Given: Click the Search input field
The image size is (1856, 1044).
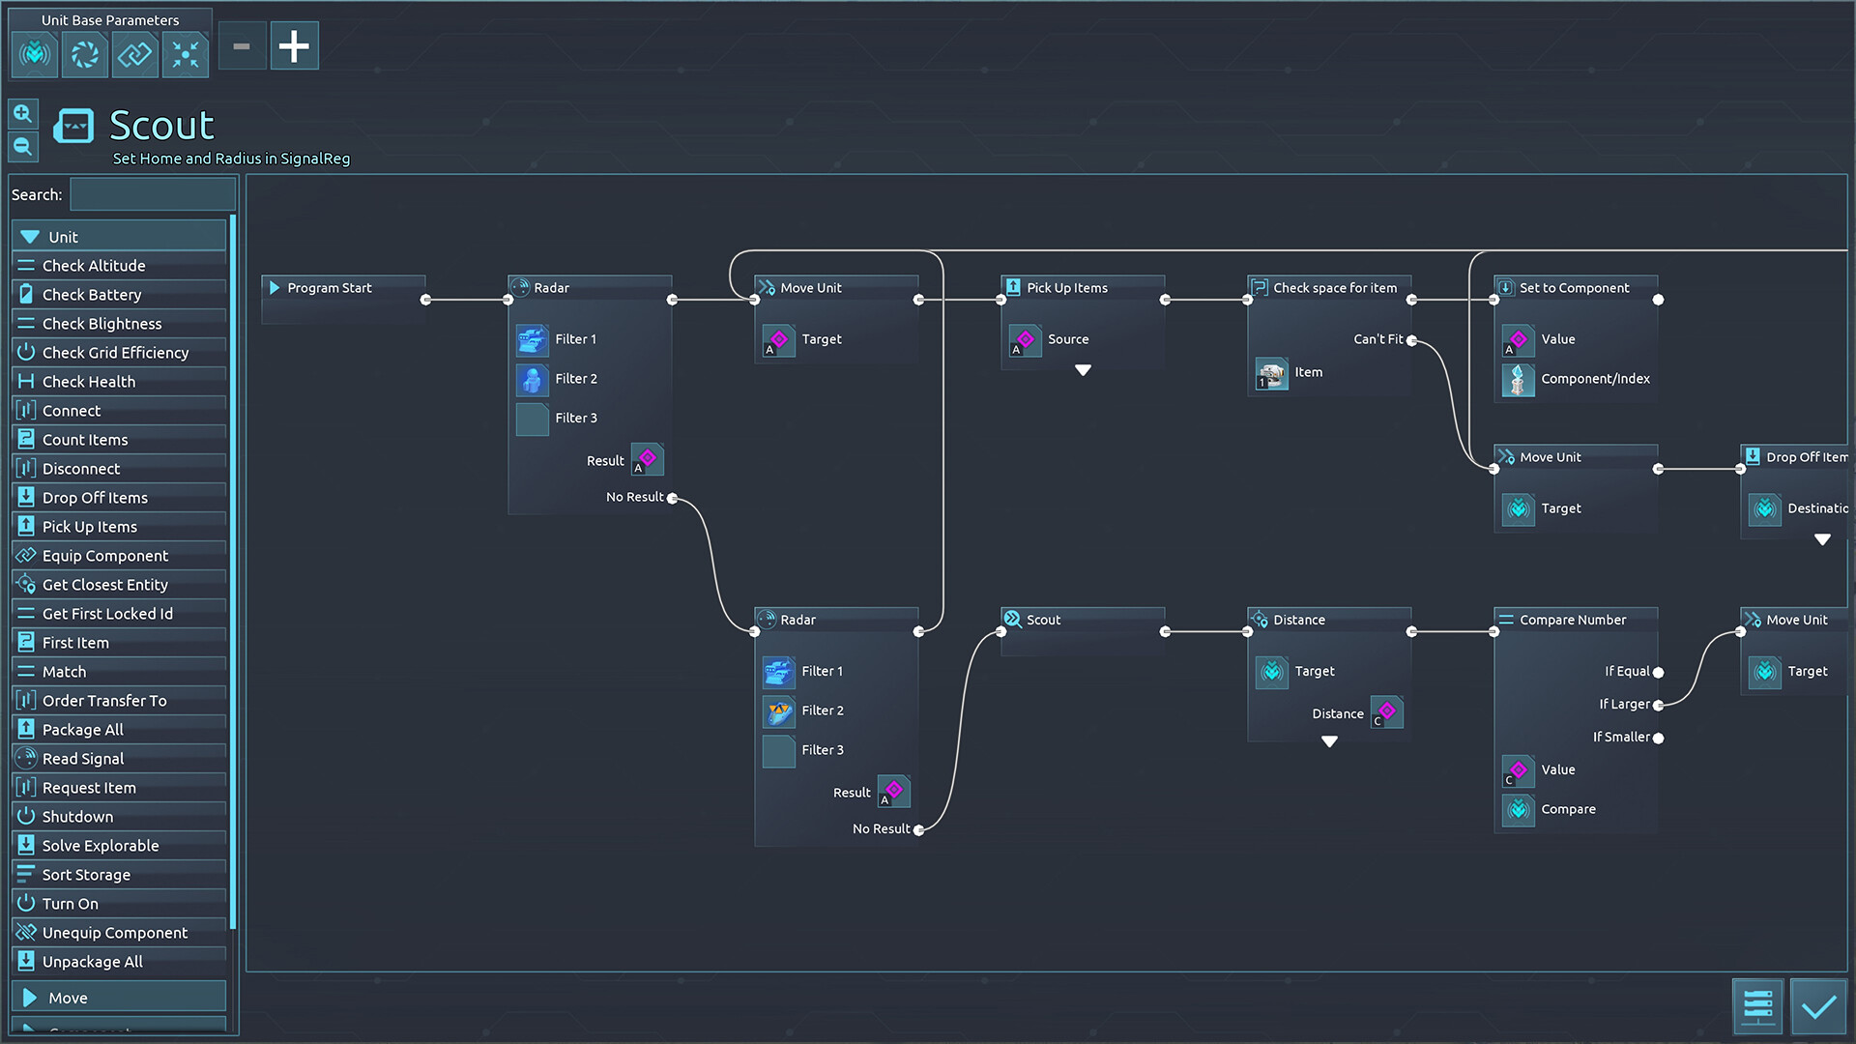Looking at the screenshot, I should click(x=151, y=193).
